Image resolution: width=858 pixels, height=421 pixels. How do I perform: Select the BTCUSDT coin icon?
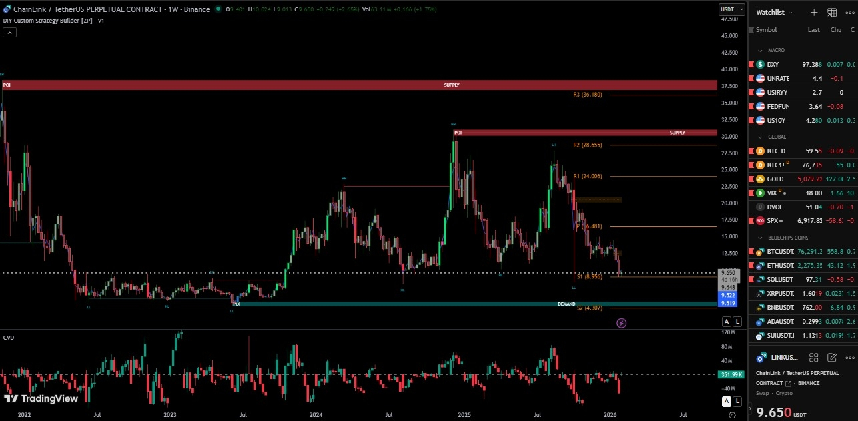point(760,252)
